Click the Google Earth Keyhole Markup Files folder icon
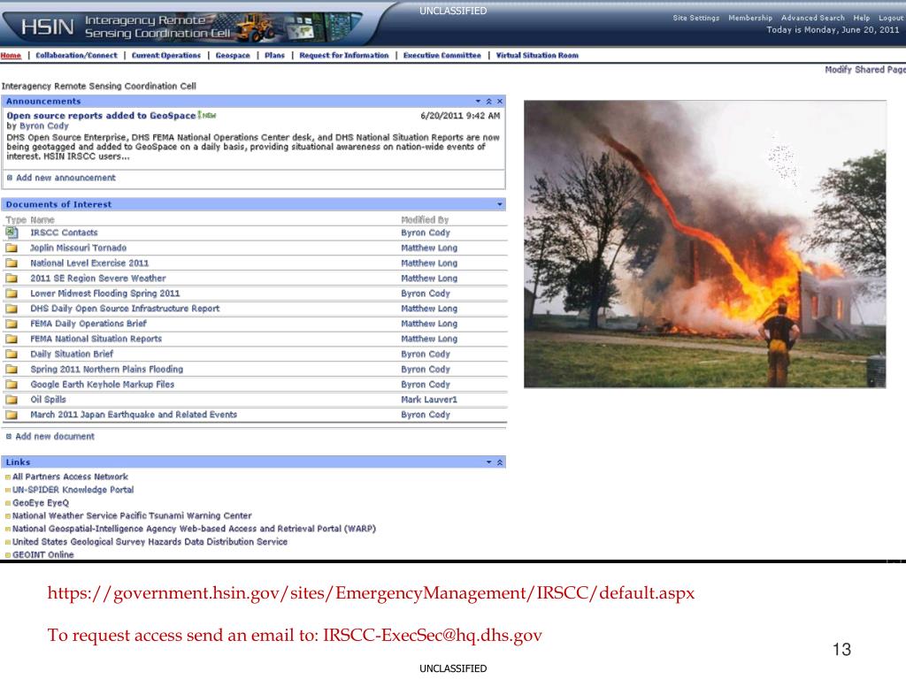906x679 pixels. pos(12,384)
